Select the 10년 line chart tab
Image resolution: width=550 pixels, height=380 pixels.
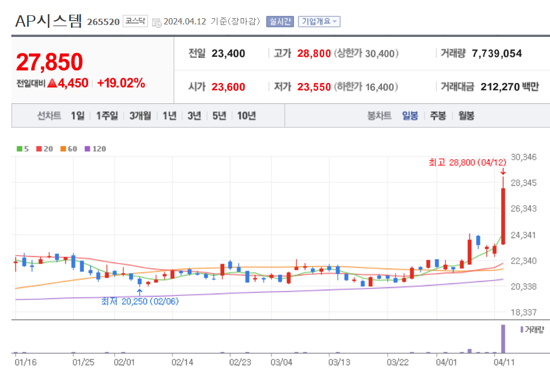tap(246, 115)
